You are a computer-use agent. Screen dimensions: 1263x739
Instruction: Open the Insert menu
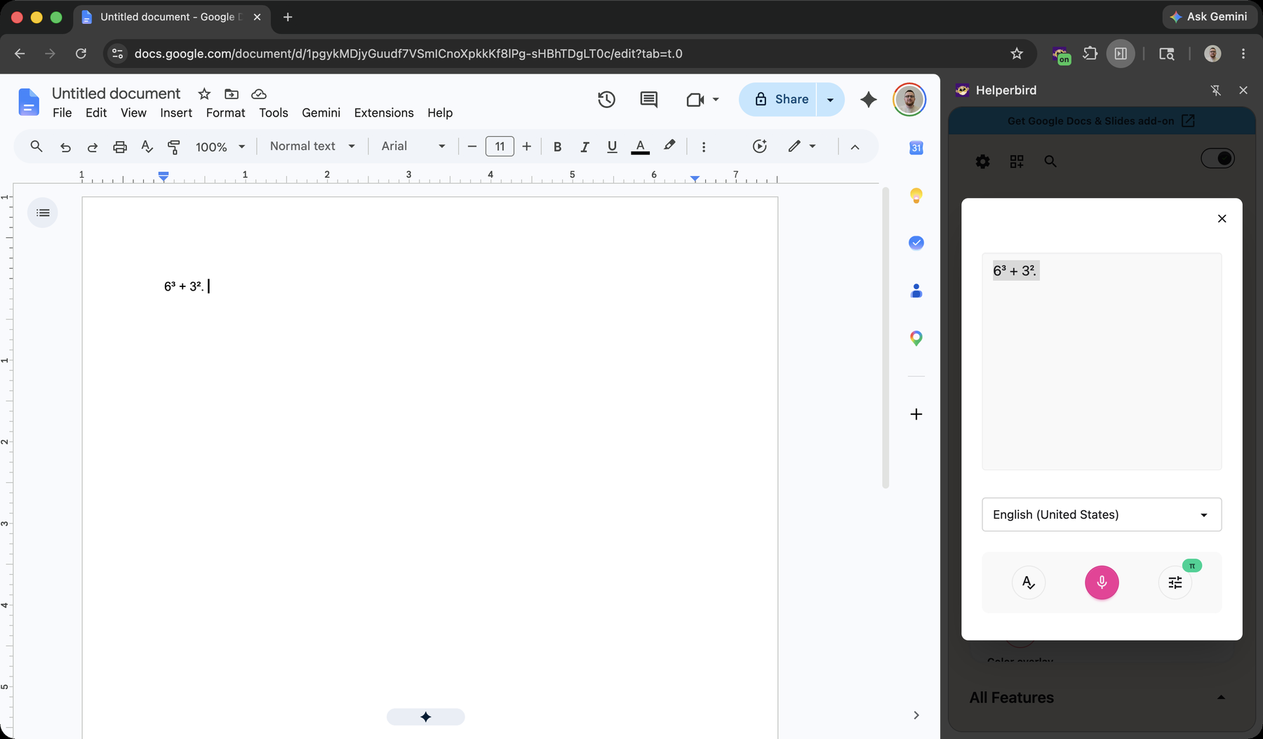[x=176, y=113]
